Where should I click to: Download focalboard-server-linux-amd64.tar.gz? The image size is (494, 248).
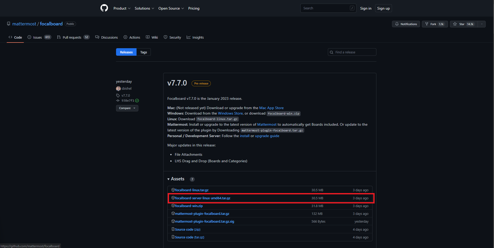tap(202, 198)
